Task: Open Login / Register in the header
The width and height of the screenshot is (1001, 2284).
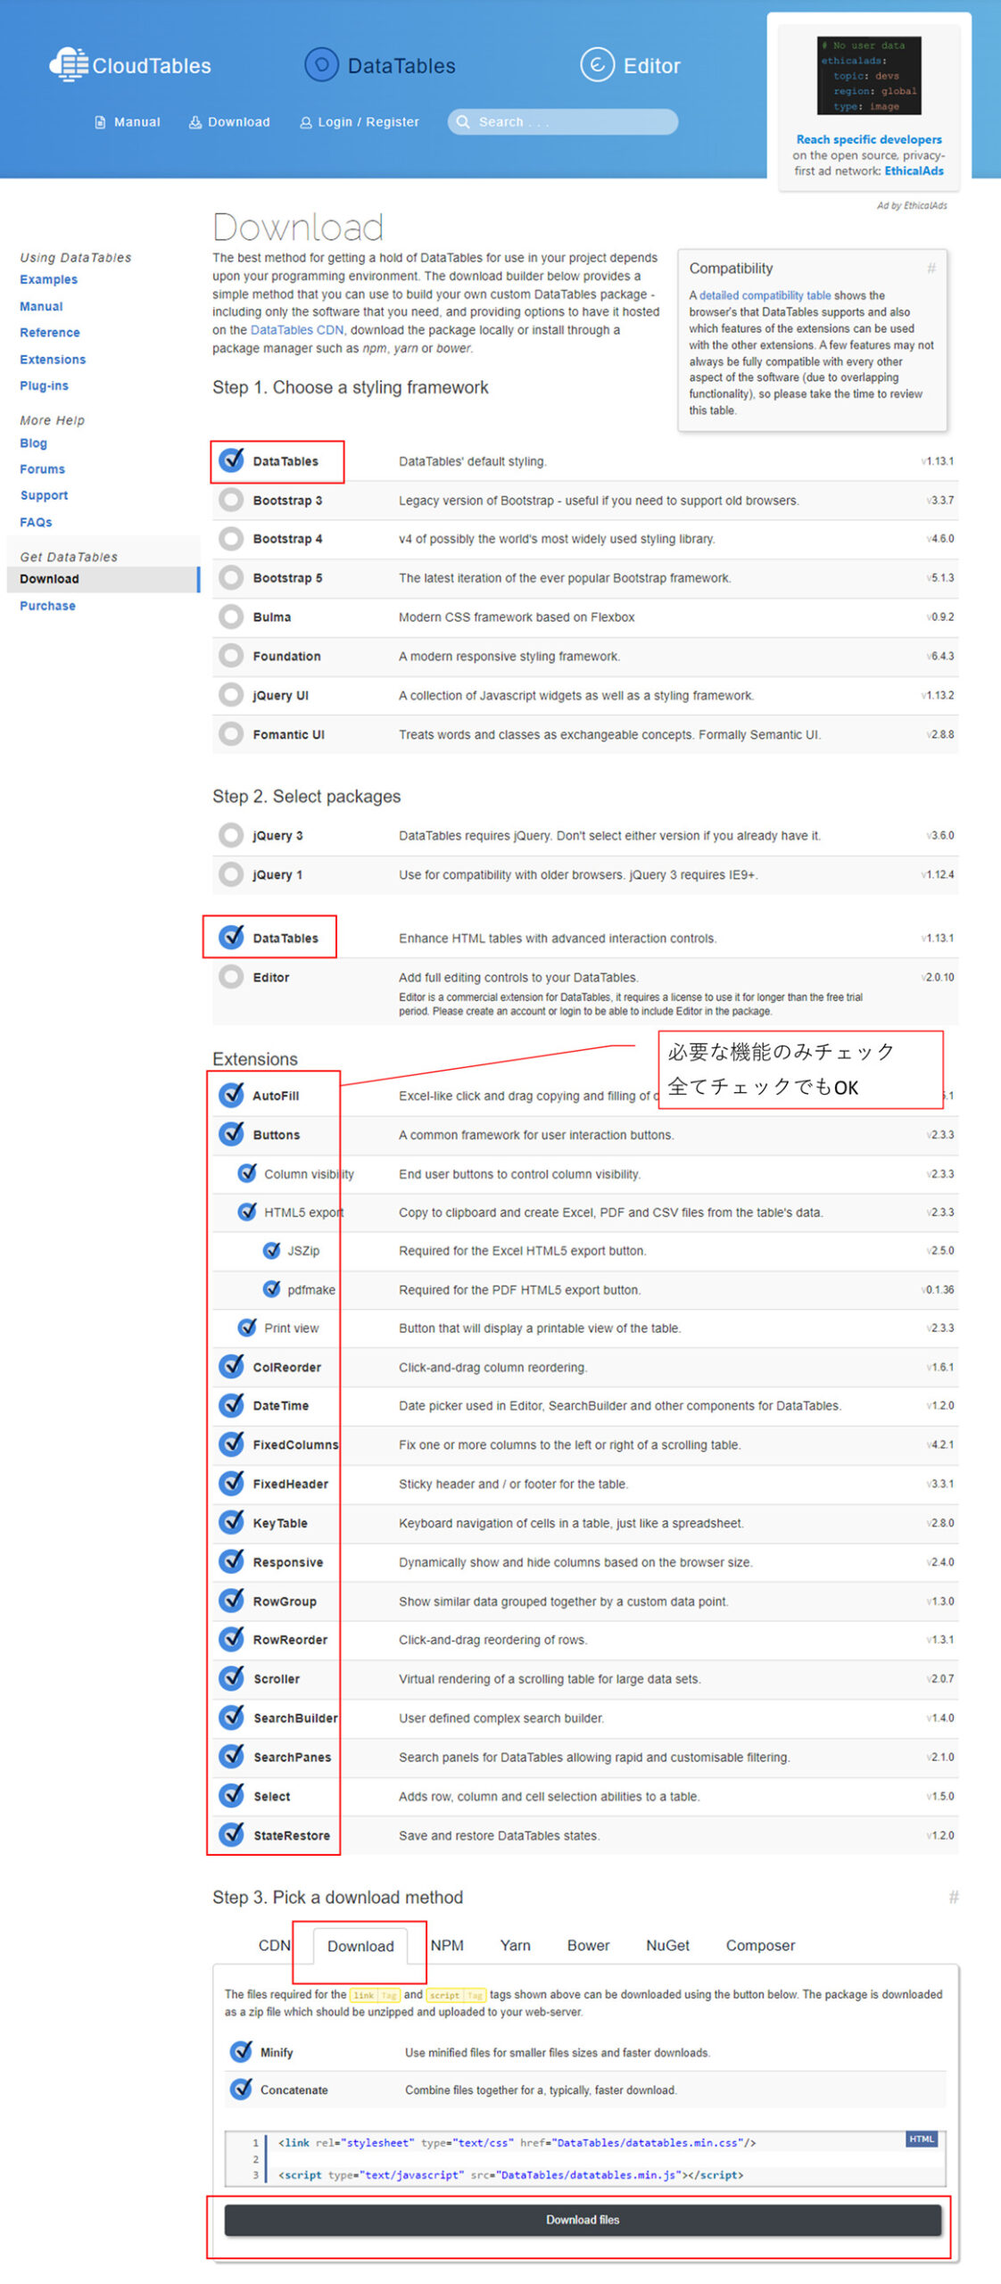Action: (x=360, y=121)
